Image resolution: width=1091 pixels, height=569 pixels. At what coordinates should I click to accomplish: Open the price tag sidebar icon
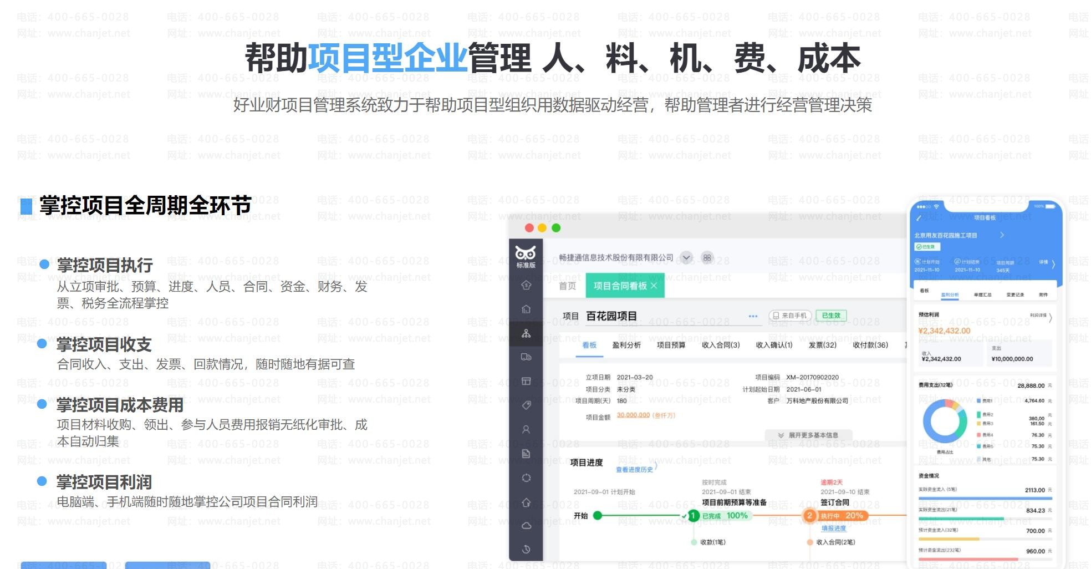tap(526, 405)
